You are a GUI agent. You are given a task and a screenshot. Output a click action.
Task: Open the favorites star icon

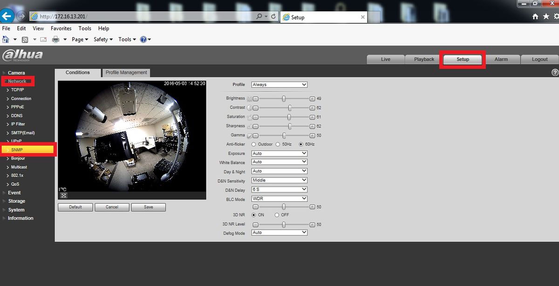(545, 16)
